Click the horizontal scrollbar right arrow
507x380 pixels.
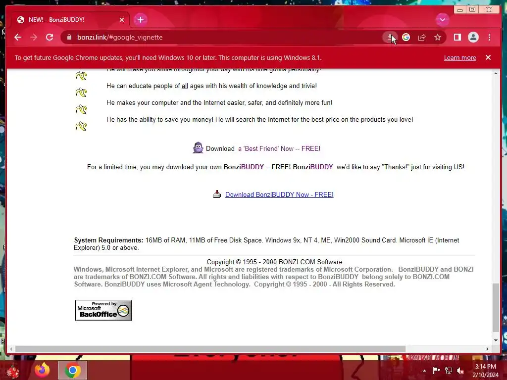pos(488,349)
